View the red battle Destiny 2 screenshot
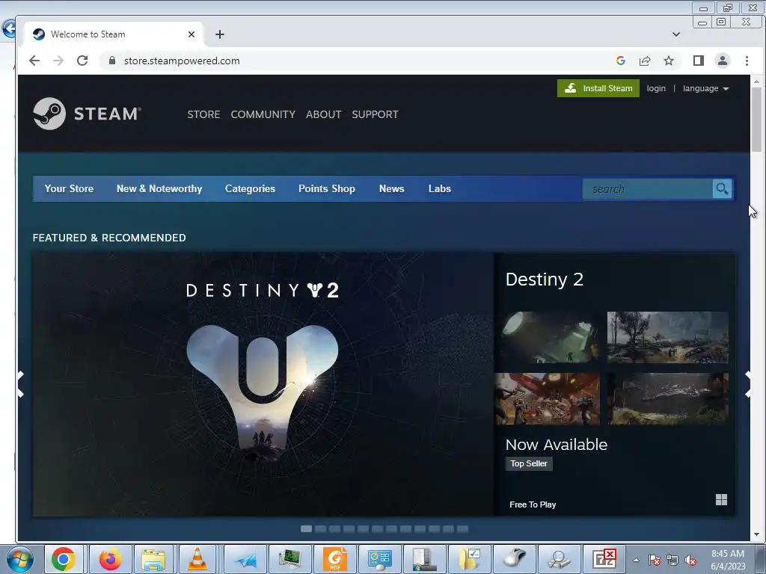Image resolution: width=766 pixels, height=574 pixels. point(548,399)
